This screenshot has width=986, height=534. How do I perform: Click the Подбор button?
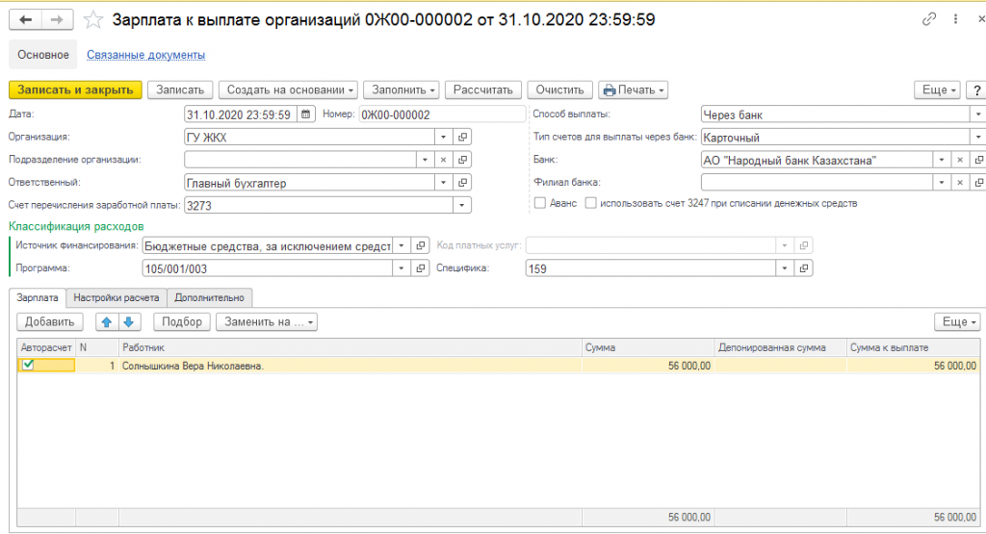(182, 321)
